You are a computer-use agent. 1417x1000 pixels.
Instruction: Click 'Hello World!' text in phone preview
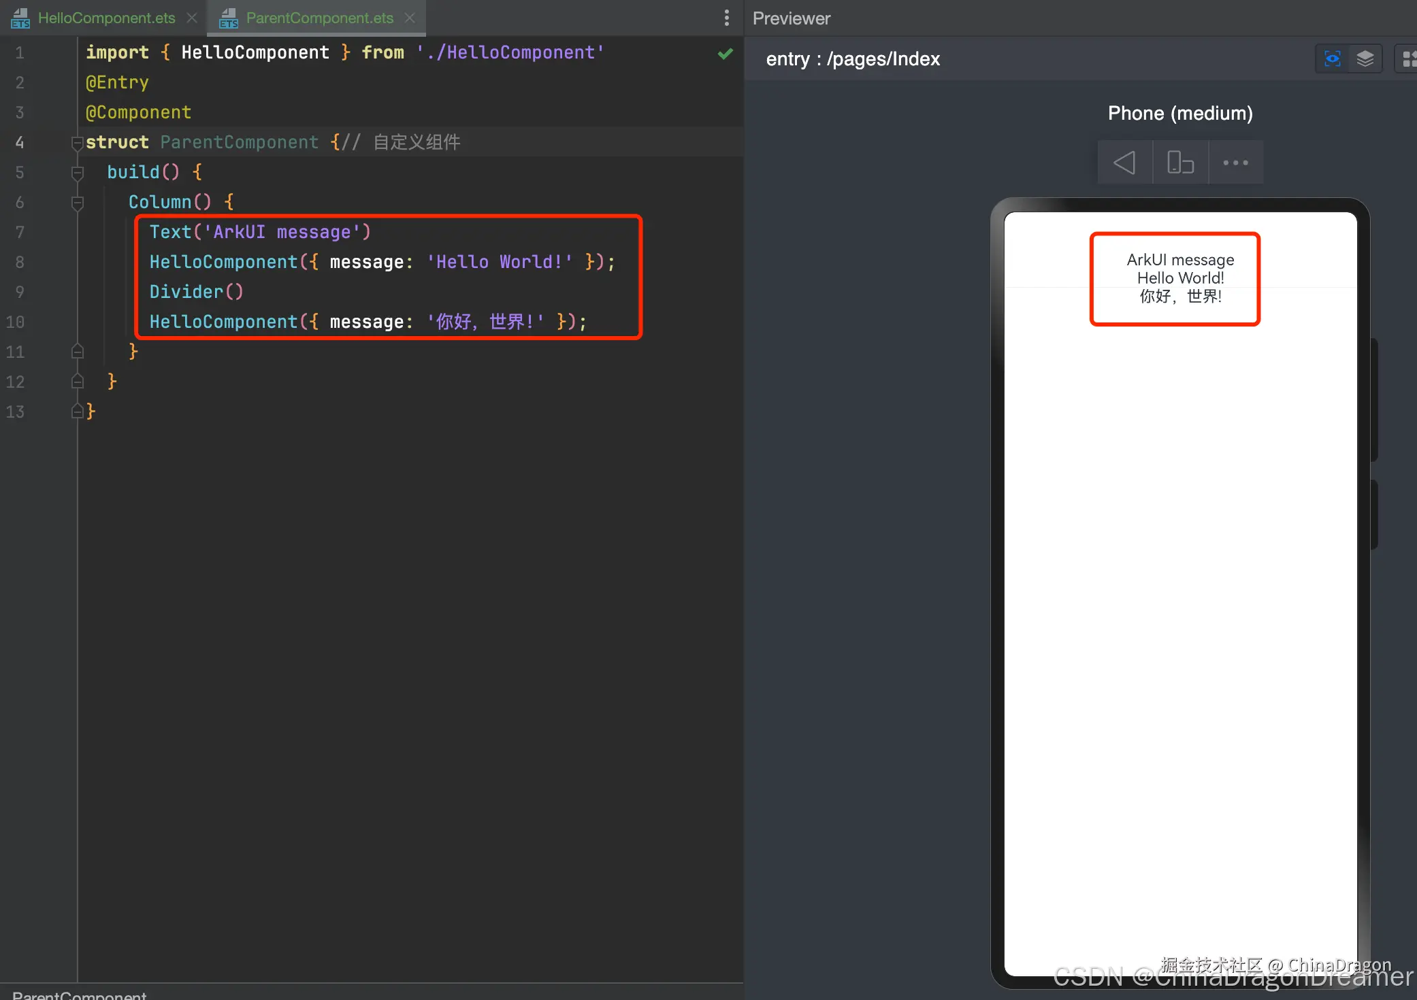pyautogui.click(x=1180, y=278)
